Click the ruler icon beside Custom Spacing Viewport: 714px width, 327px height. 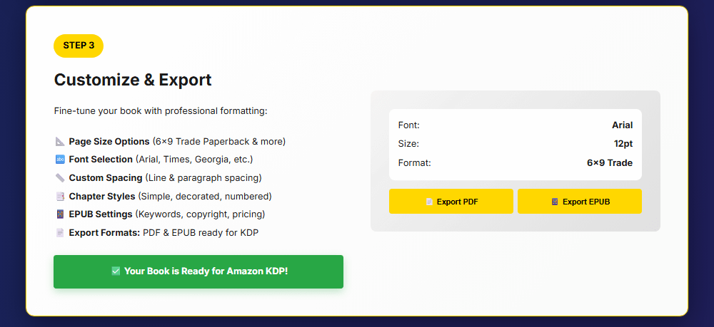[60, 178]
